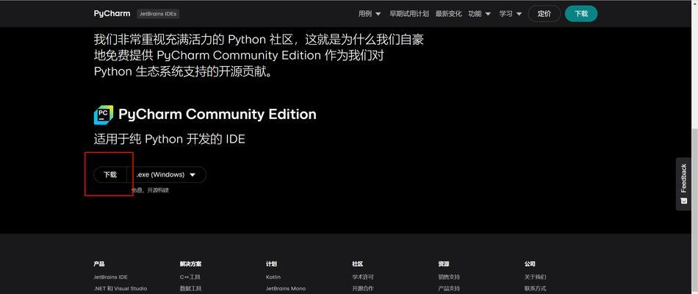
Task: Open the 关于我们 footer link
Action: coord(535,277)
